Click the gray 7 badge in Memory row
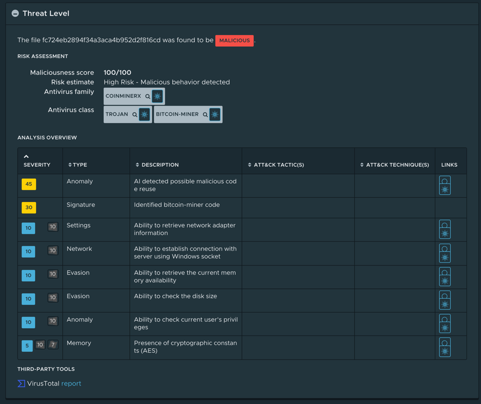The width and height of the screenshot is (481, 404). [53, 344]
